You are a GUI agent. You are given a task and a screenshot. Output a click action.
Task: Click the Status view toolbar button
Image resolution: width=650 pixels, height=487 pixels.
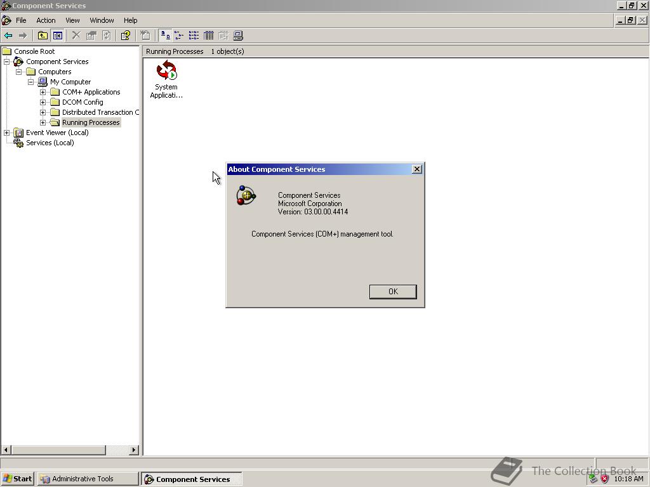tap(223, 36)
